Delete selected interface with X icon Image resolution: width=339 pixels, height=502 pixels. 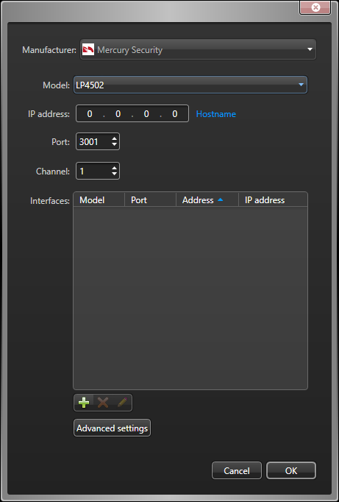point(103,403)
